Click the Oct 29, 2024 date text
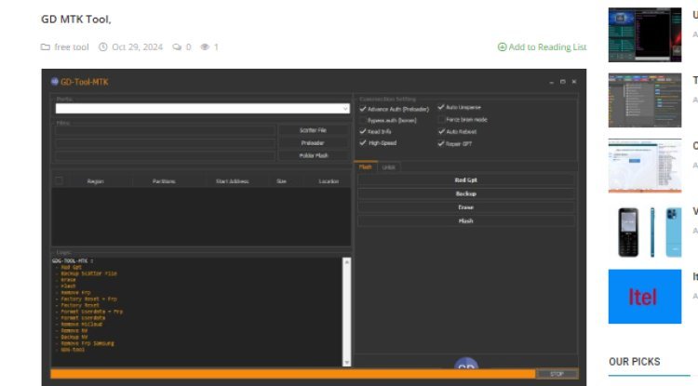The image size is (698, 386). tap(138, 47)
